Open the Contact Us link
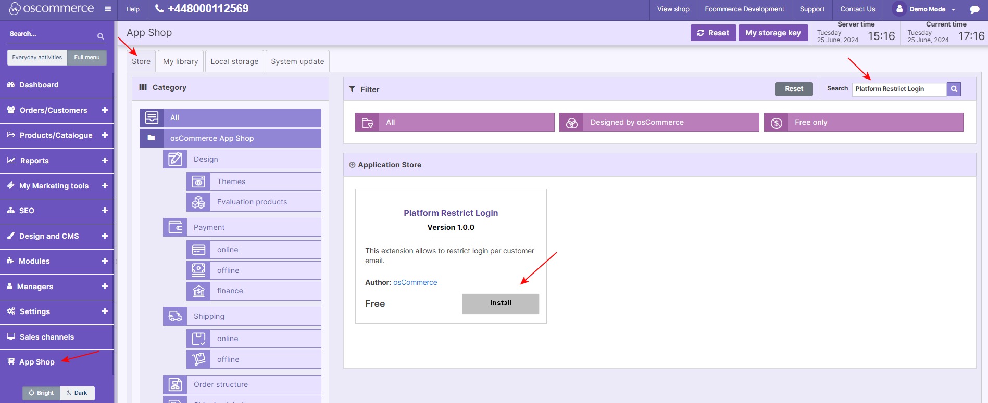 (x=857, y=9)
